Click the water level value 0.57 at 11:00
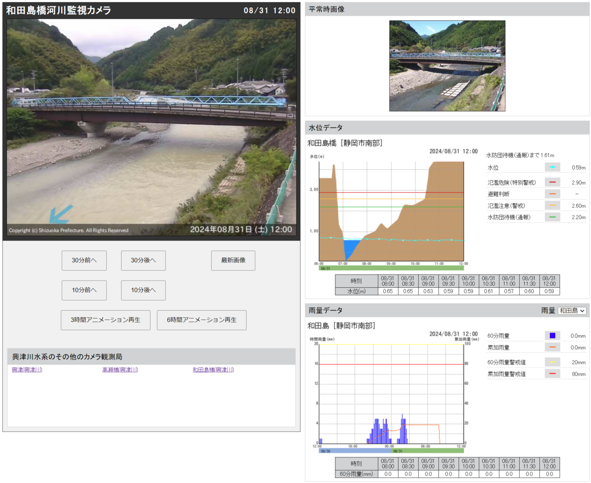 pos(509,291)
